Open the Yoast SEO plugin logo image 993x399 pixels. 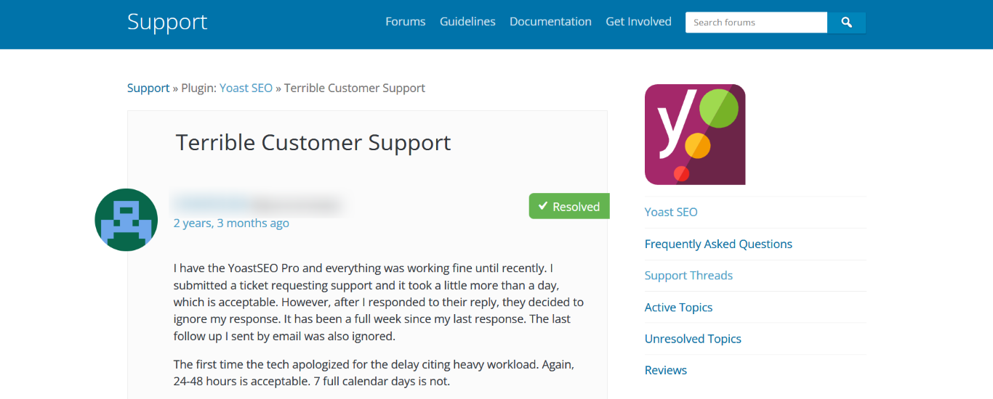pos(695,134)
